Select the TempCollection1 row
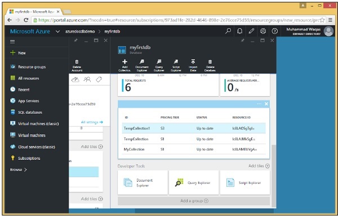338x216 pixels. [194, 128]
